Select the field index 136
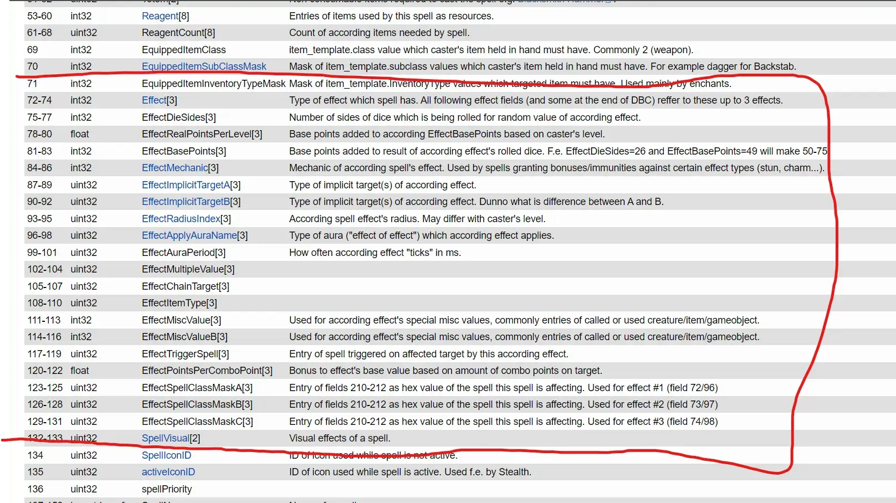Screen dimensions: 896x503 coord(35,489)
